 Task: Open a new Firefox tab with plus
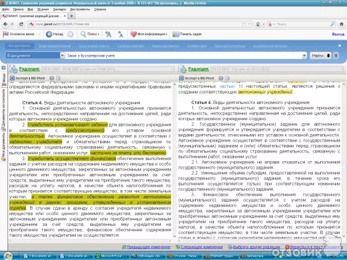click(x=72, y=16)
